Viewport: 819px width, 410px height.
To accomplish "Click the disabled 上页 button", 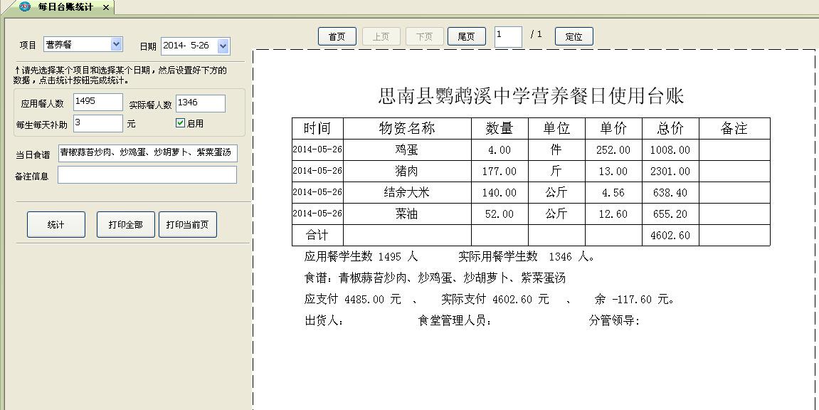I will (381, 36).
